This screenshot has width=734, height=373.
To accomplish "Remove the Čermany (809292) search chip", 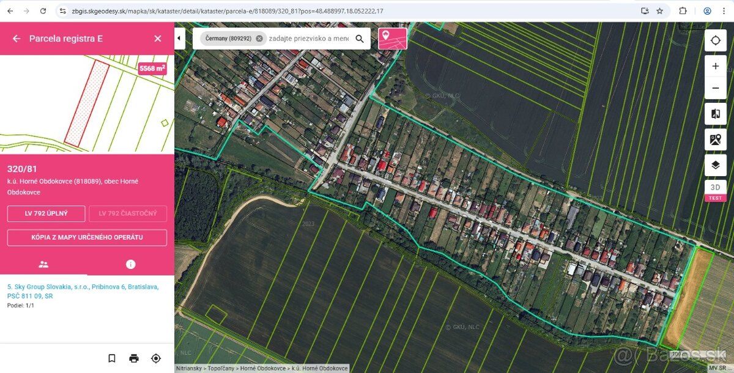I will pos(259,39).
